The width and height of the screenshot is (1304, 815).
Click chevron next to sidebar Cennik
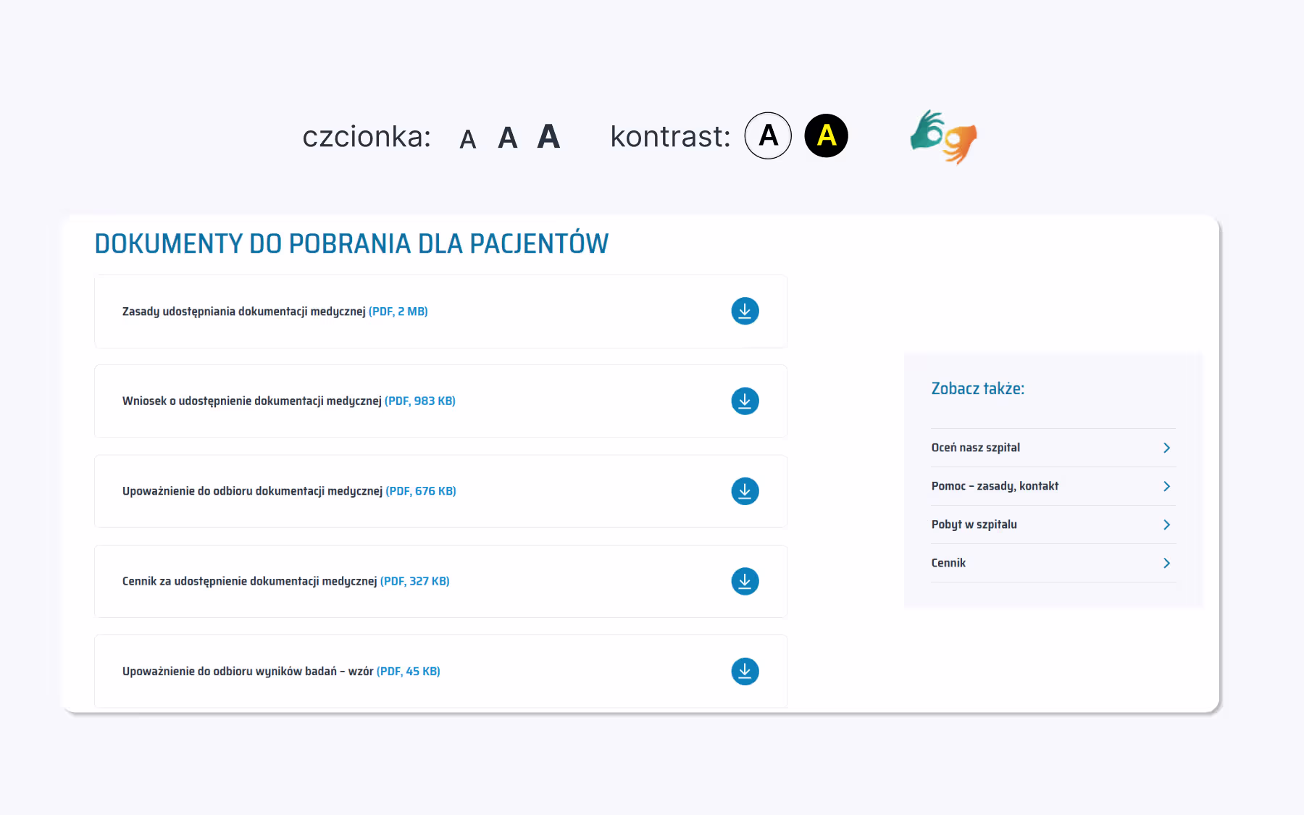pos(1166,563)
